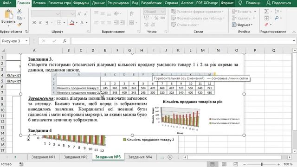Screen dimensions: 297x167
Task: Center text horizontally
Action: coord(103,23)
